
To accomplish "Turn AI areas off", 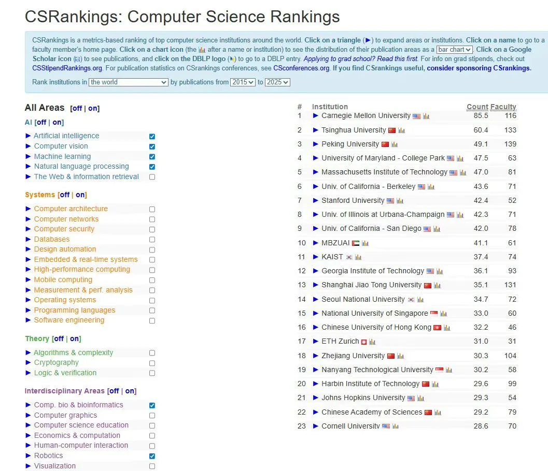I will pyautogui.click(x=41, y=123).
